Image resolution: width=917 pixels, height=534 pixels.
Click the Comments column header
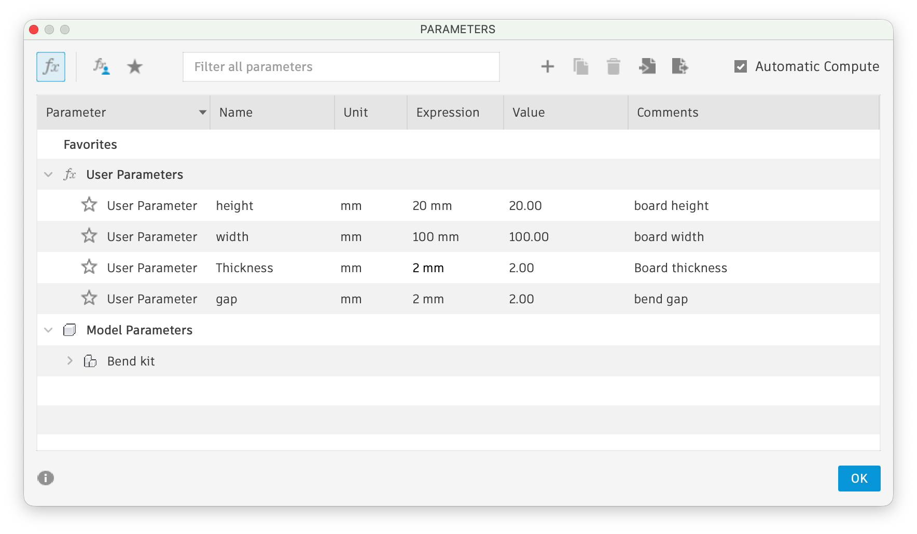[x=754, y=113]
